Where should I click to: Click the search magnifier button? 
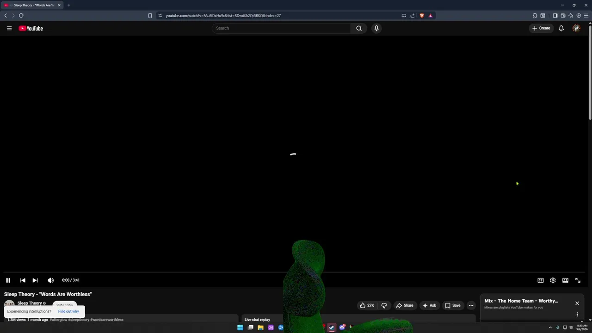pos(359,28)
